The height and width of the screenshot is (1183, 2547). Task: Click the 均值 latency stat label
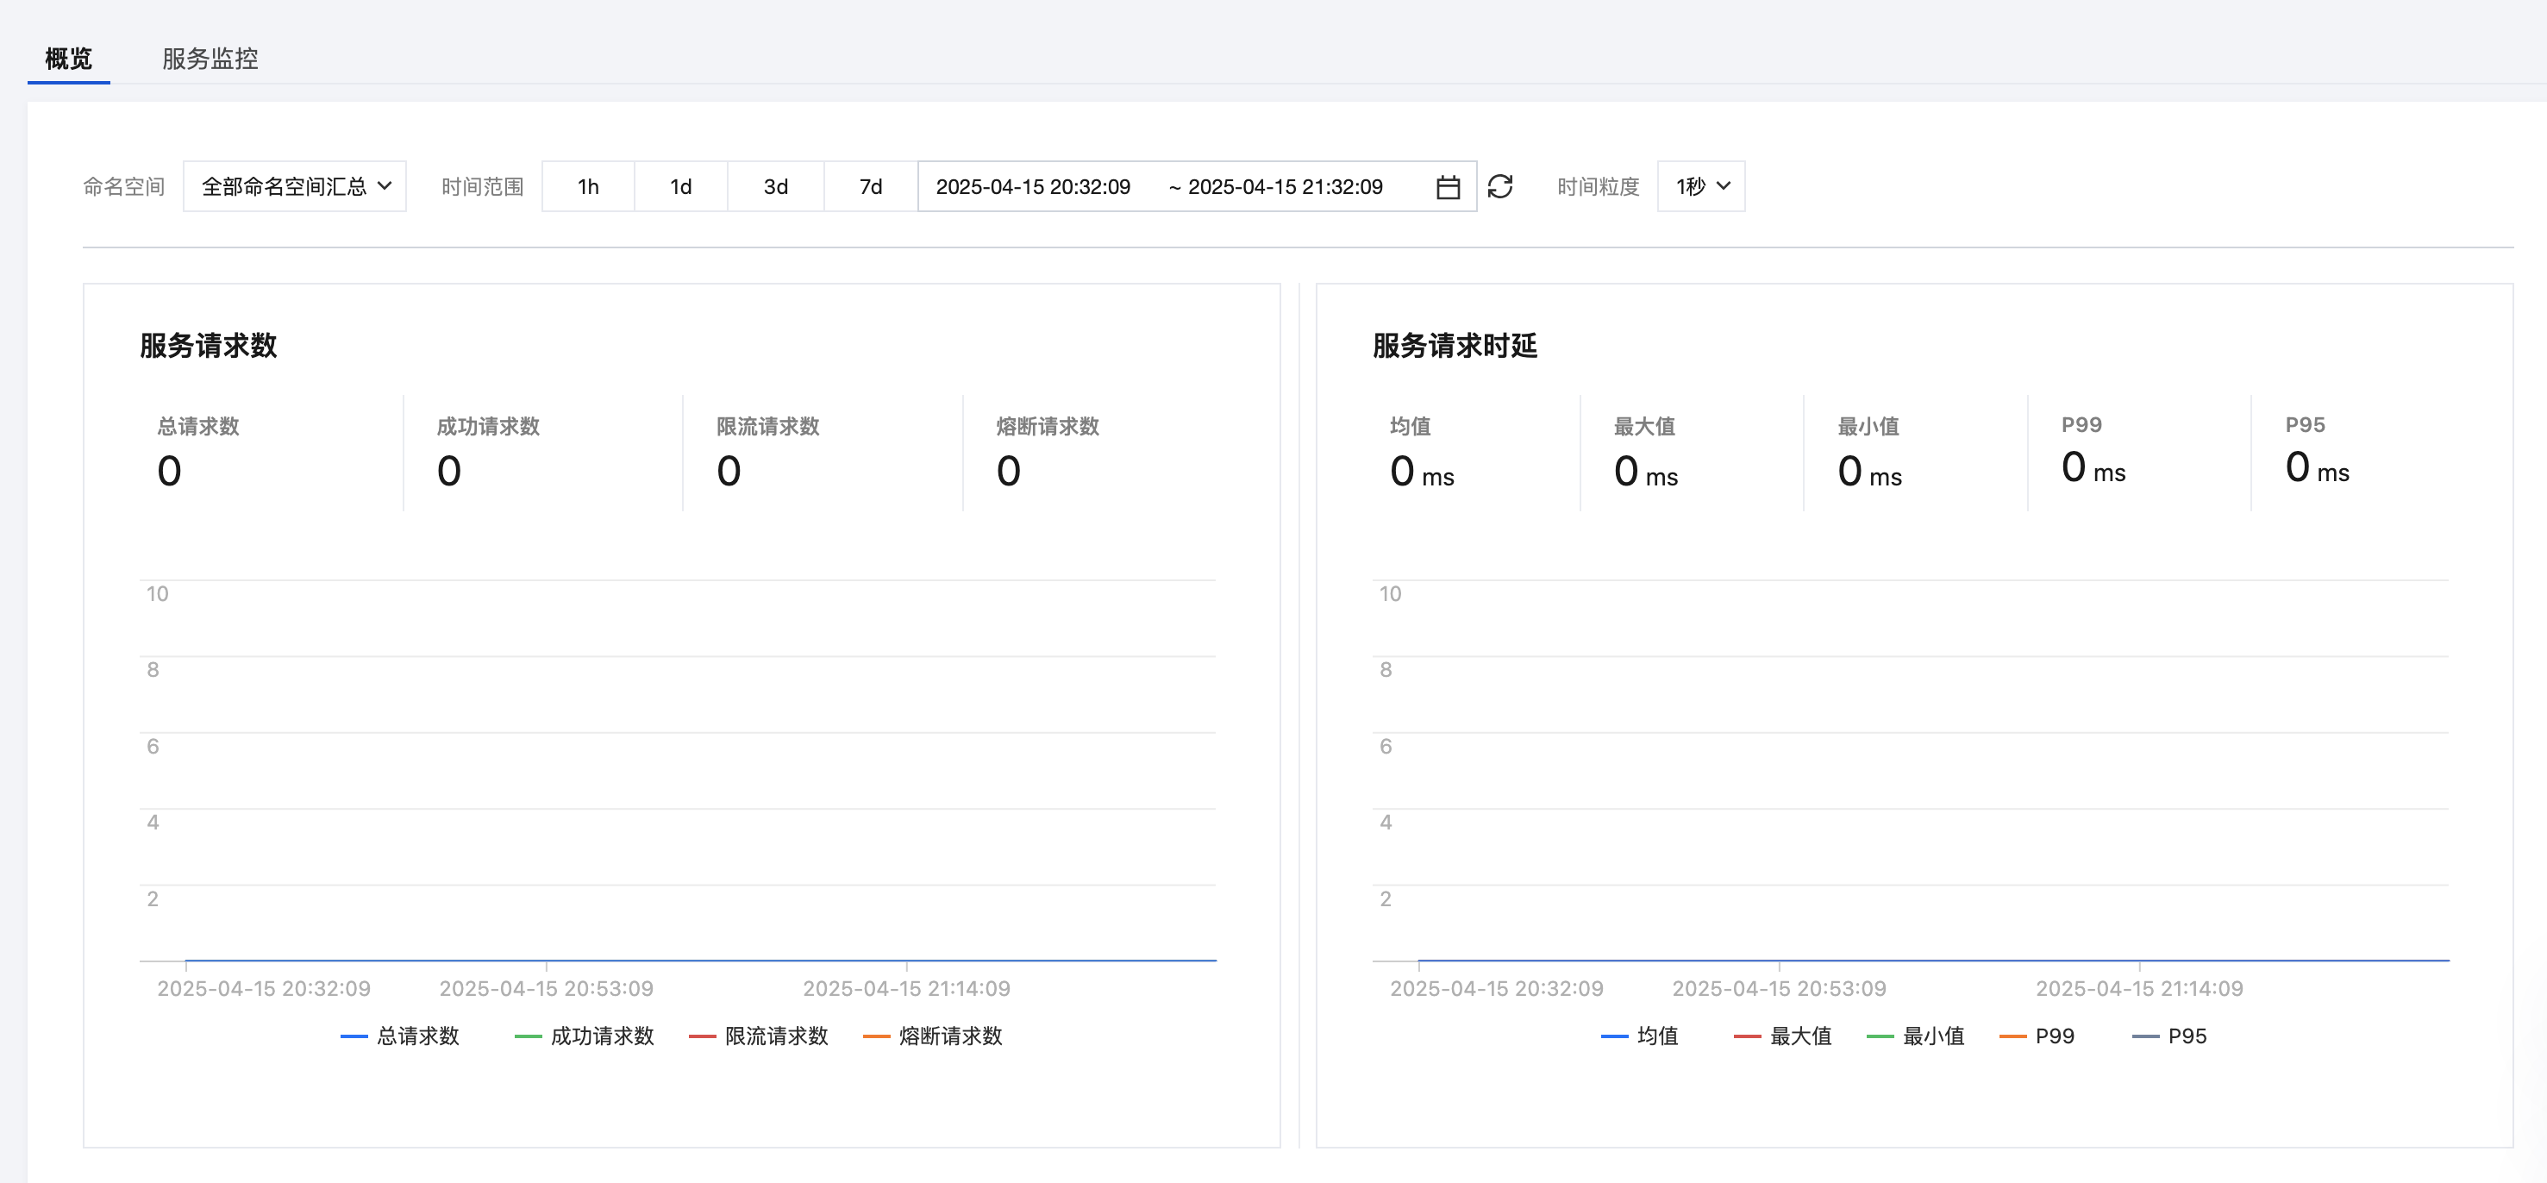[x=1410, y=426]
